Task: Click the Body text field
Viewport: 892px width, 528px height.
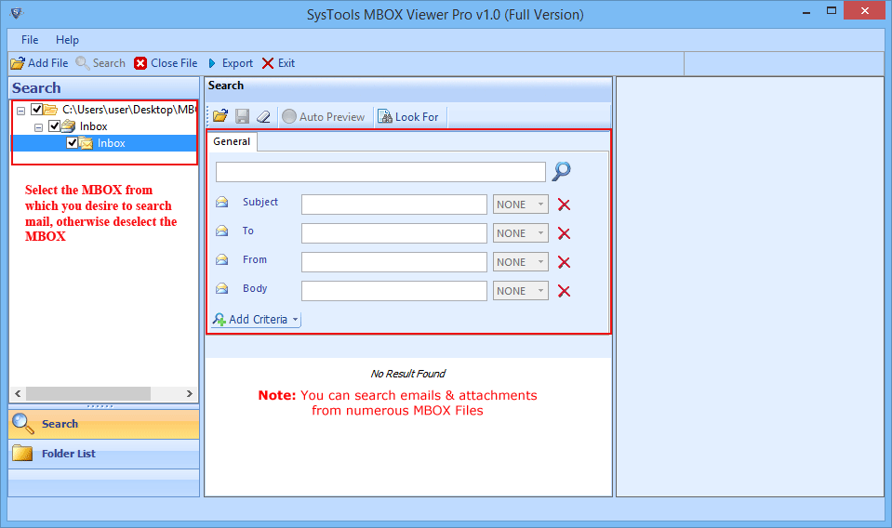Action: coord(394,291)
